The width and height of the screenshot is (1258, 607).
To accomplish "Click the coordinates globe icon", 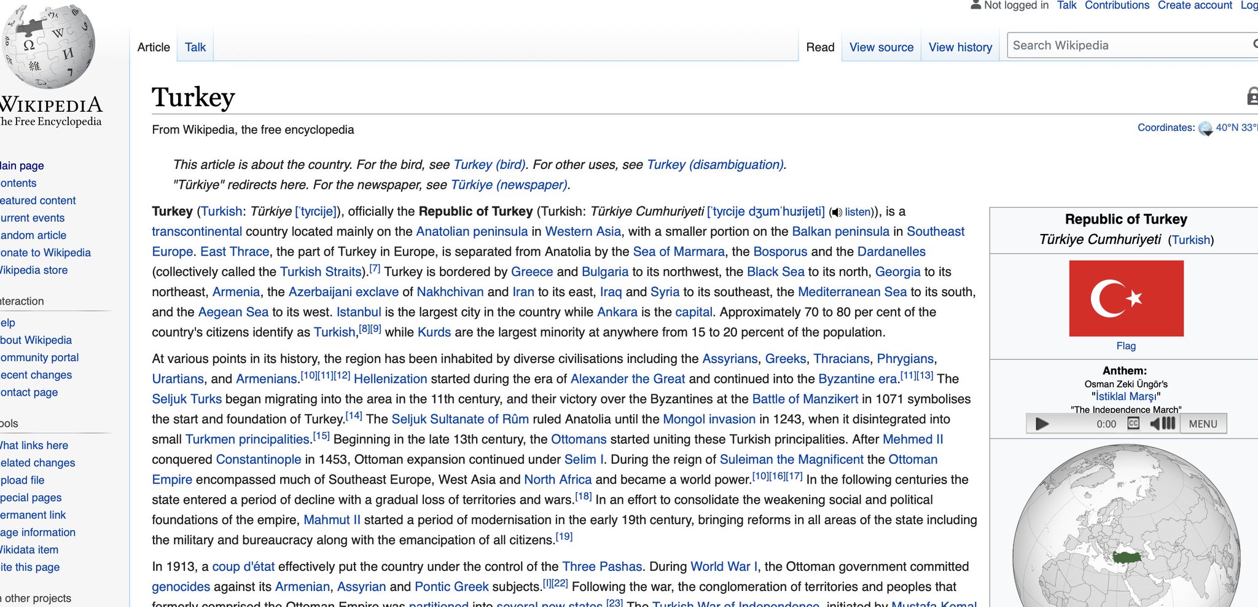I will tap(1205, 128).
